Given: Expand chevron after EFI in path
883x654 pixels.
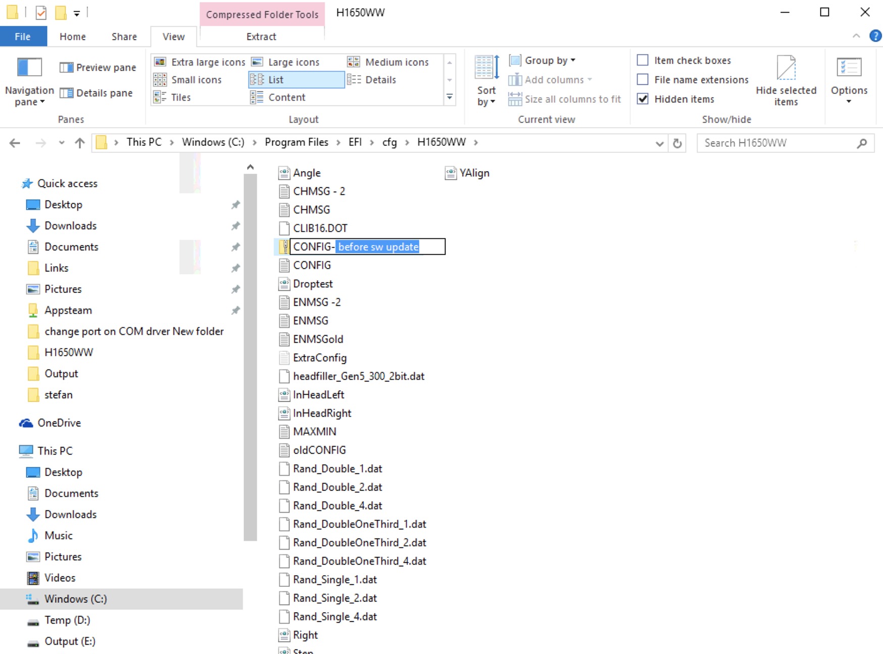Looking at the screenshot, I should (372, 142).
